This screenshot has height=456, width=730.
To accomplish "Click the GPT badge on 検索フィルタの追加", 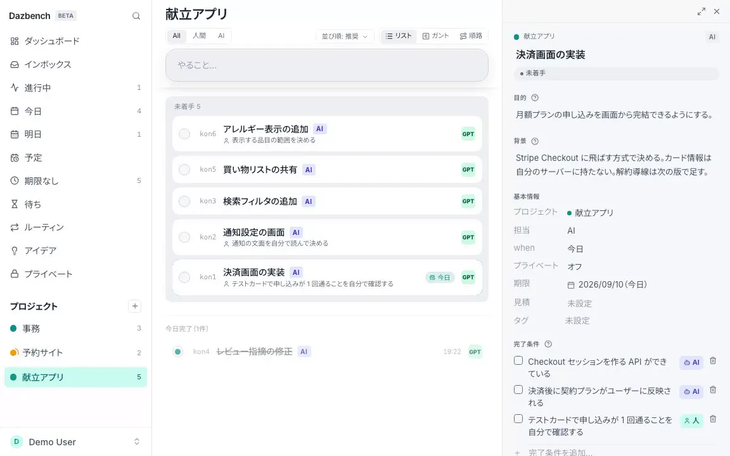I will pyautogui.click(x=468, y=201).
